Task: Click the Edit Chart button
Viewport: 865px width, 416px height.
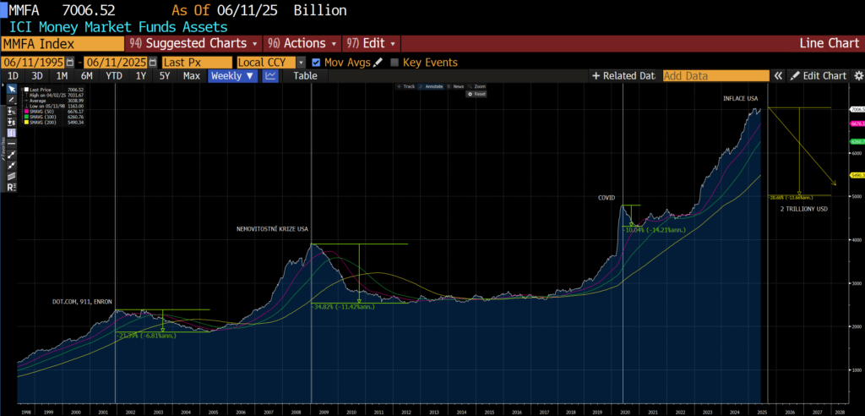Action: 819,76
